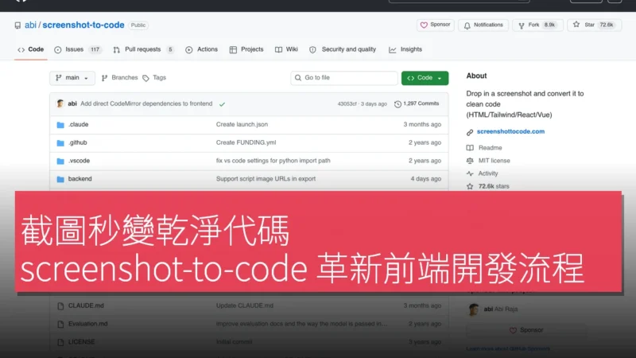Click the link icon beside screenshottocode.com

tap(470, 132)
